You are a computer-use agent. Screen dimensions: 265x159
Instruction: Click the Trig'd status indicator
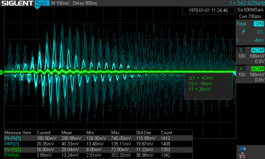pos(41,3)
